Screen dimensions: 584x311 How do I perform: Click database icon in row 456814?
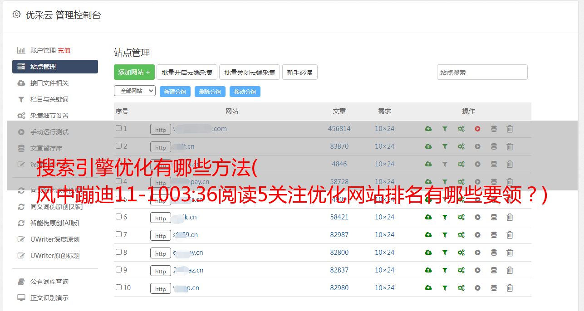[x=494, y=129]
